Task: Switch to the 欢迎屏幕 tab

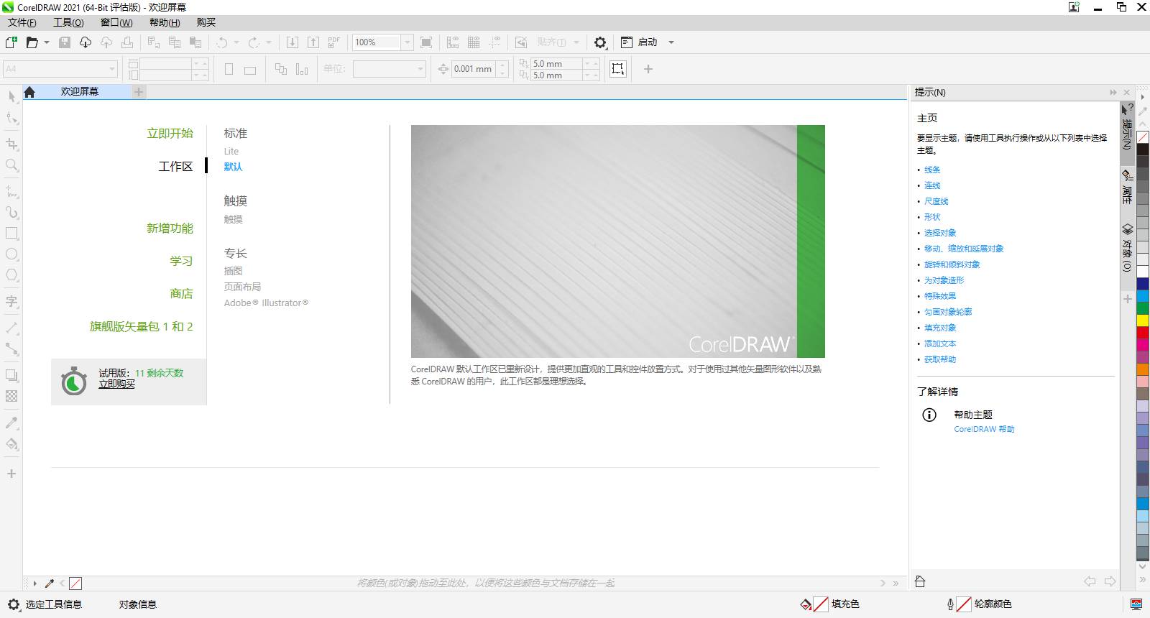Action: click(80, 92)
